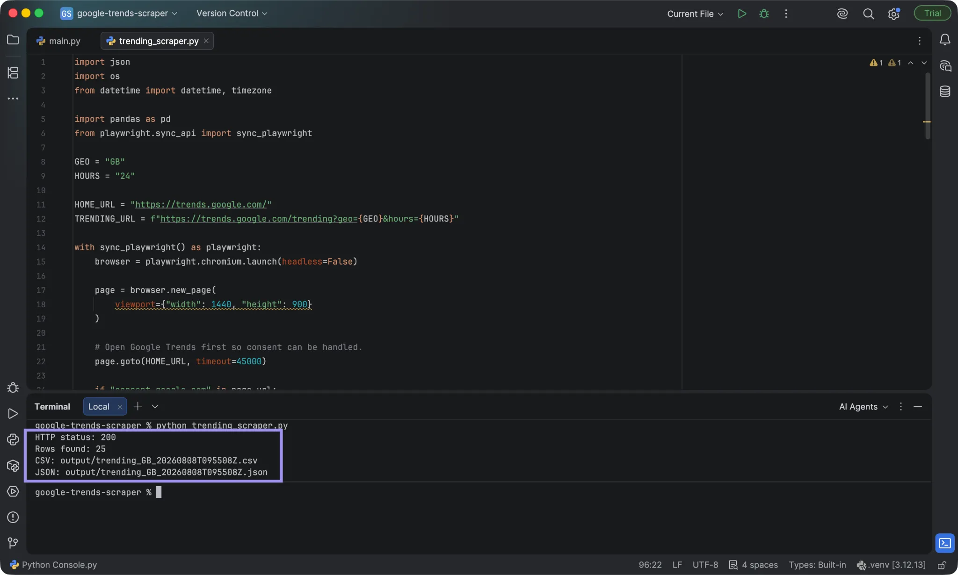Go to next highlighted problem
This screenshot has width=958, height=575.
pyautogui.click(x=924, y=63)
